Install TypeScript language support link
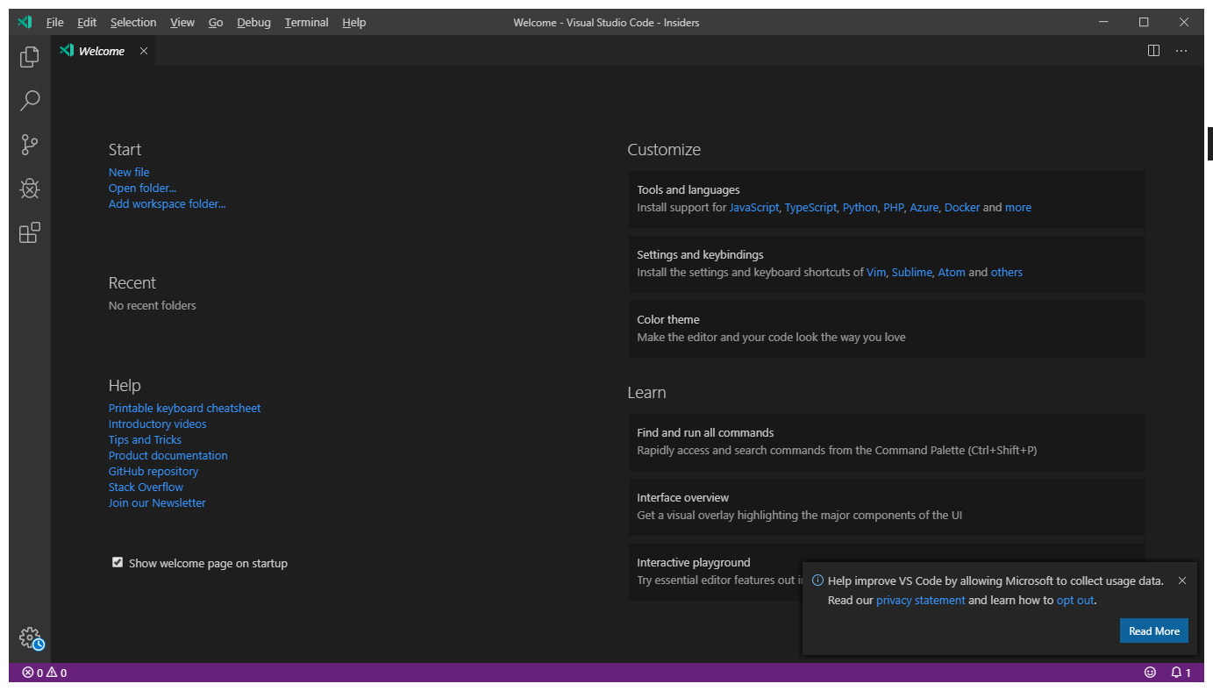Screen dimensions: 1213x691 coord(810,208)
